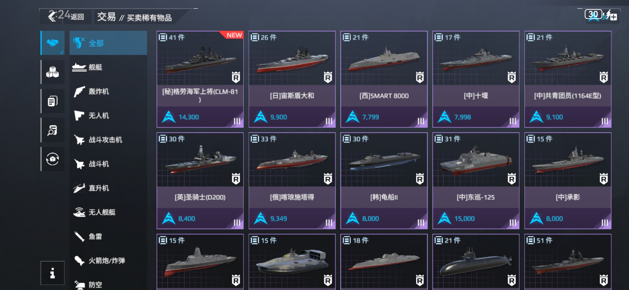Add currency with the plus icon
The width and height of the screenshot is (629, 290).
(614, 17)
